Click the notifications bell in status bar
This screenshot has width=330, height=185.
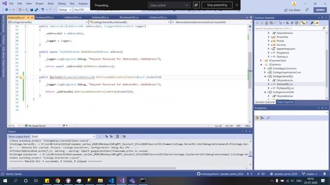324,174
